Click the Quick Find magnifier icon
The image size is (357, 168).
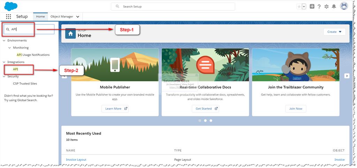tap(8, 29)
